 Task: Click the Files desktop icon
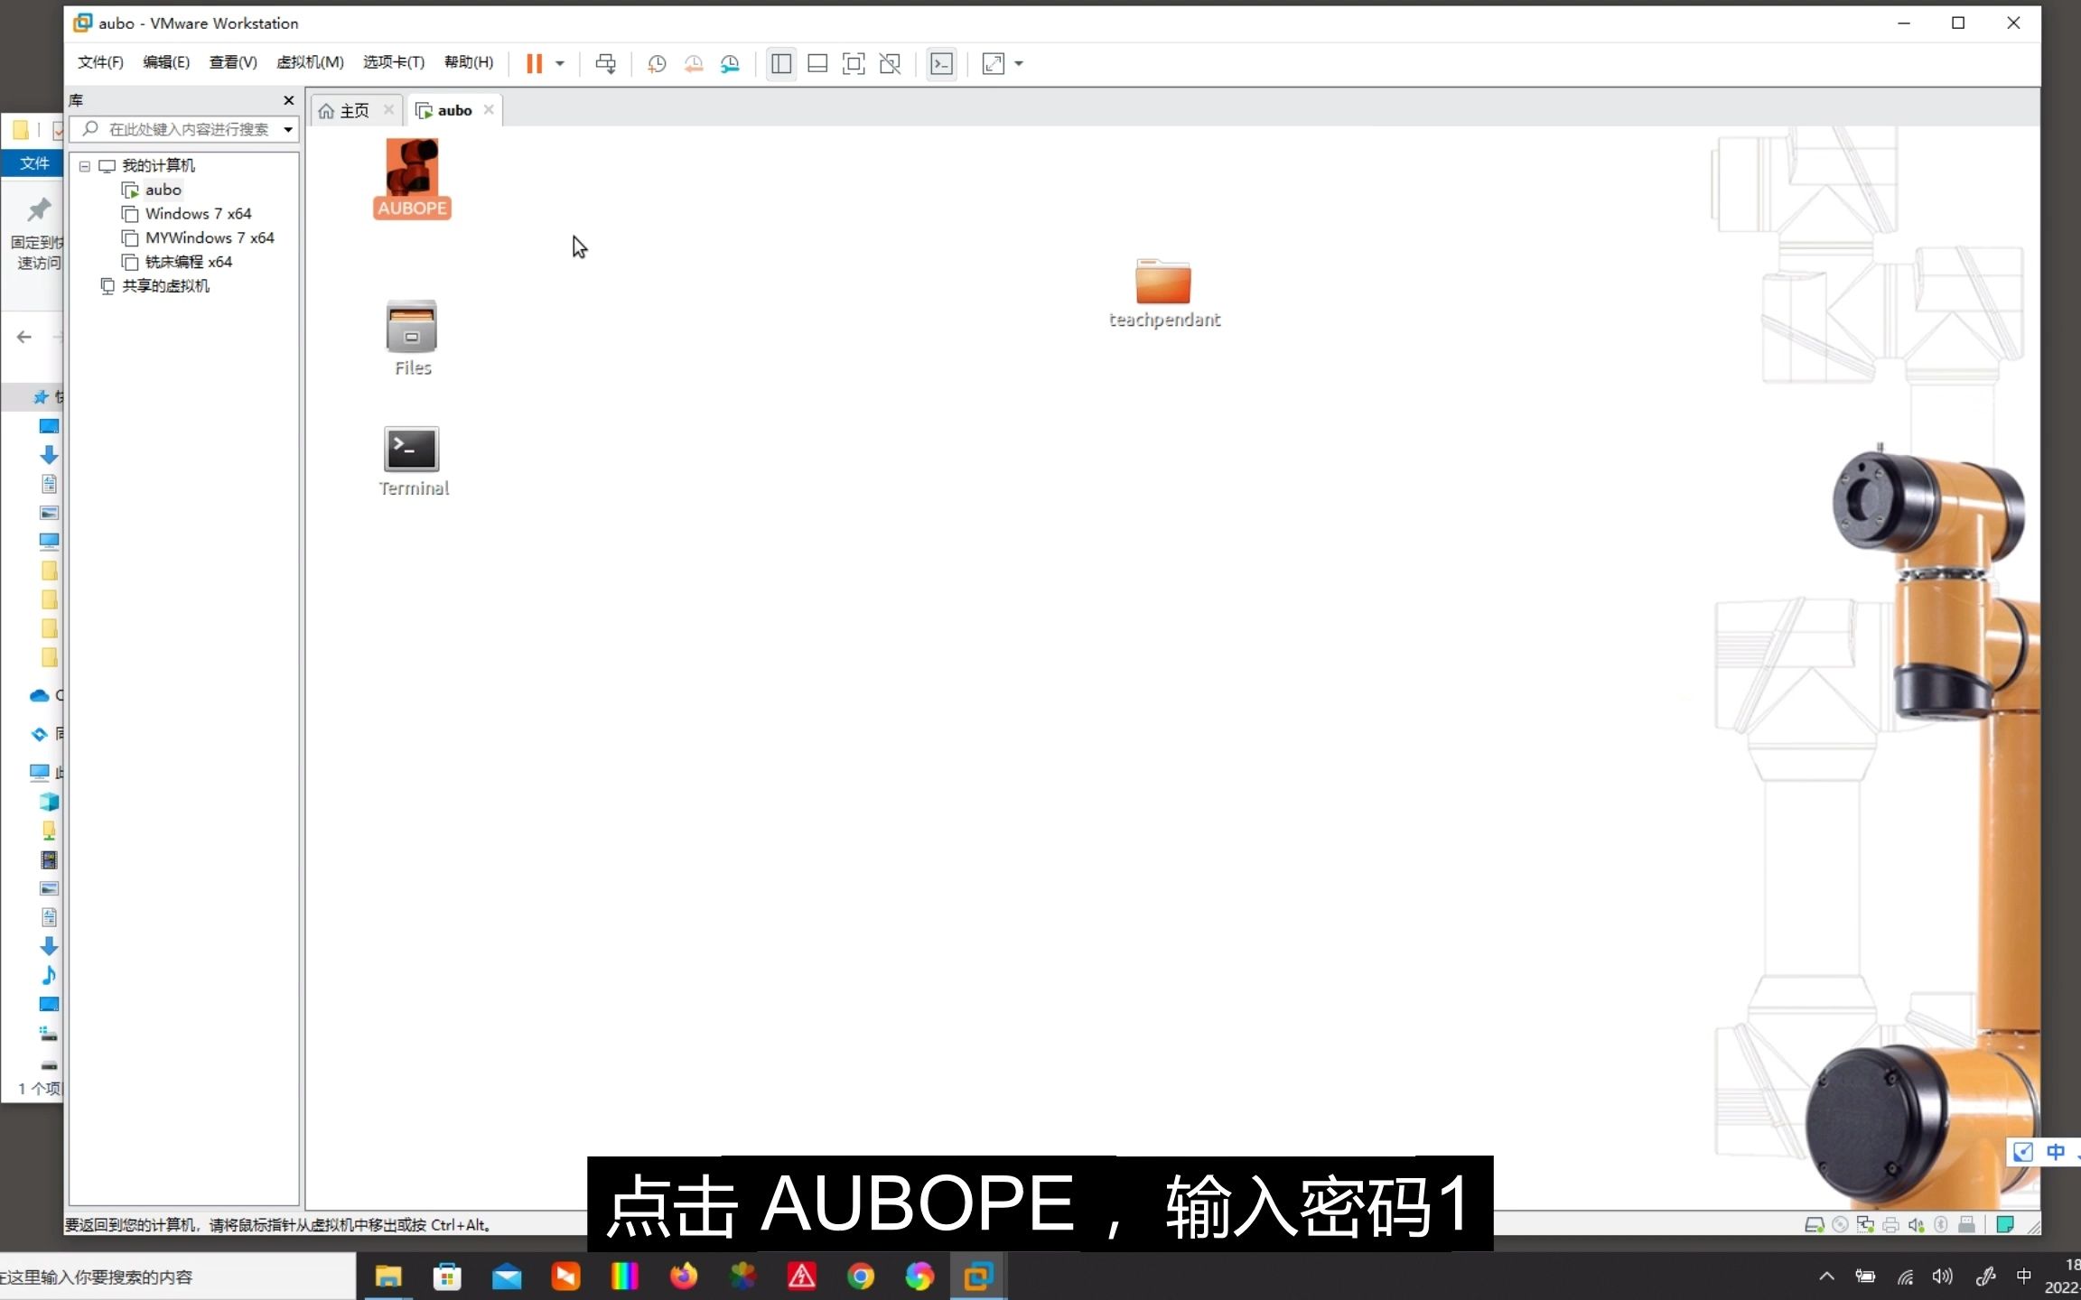pos(413,338)
